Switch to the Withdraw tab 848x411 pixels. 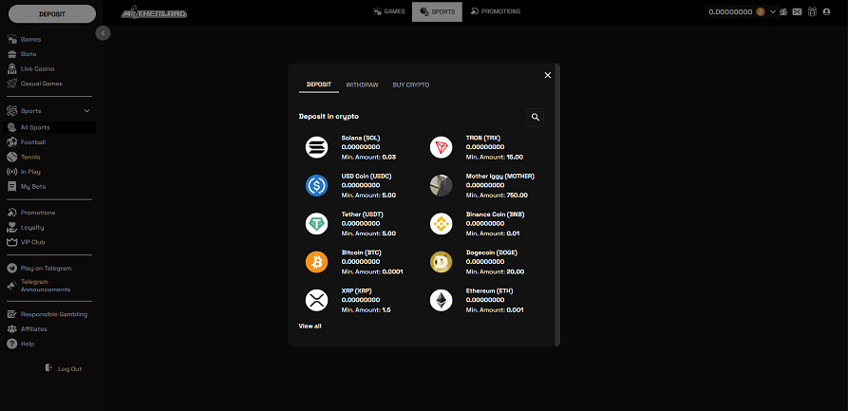click(x=362, y=84)
